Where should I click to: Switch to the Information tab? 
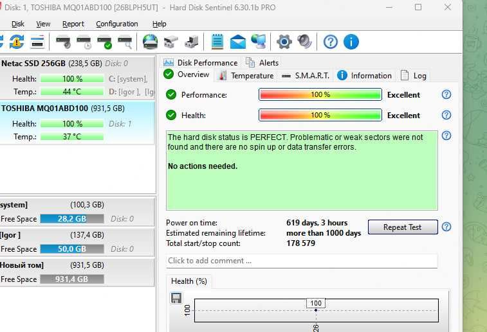(x=364, y=76)
